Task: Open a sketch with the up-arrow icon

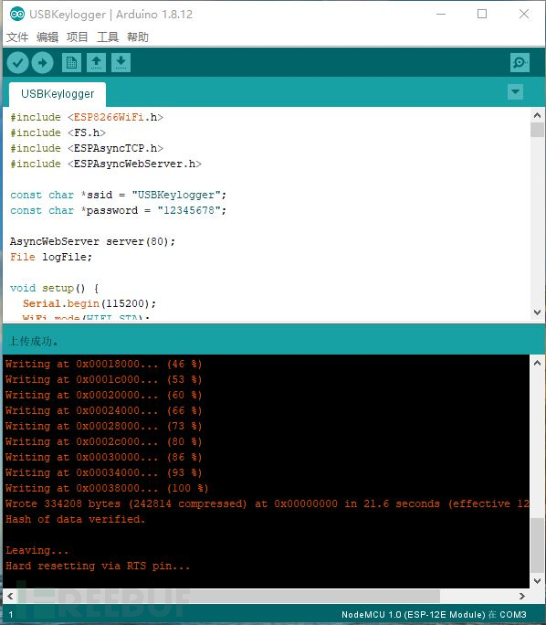Action: [x=97, y=62]
